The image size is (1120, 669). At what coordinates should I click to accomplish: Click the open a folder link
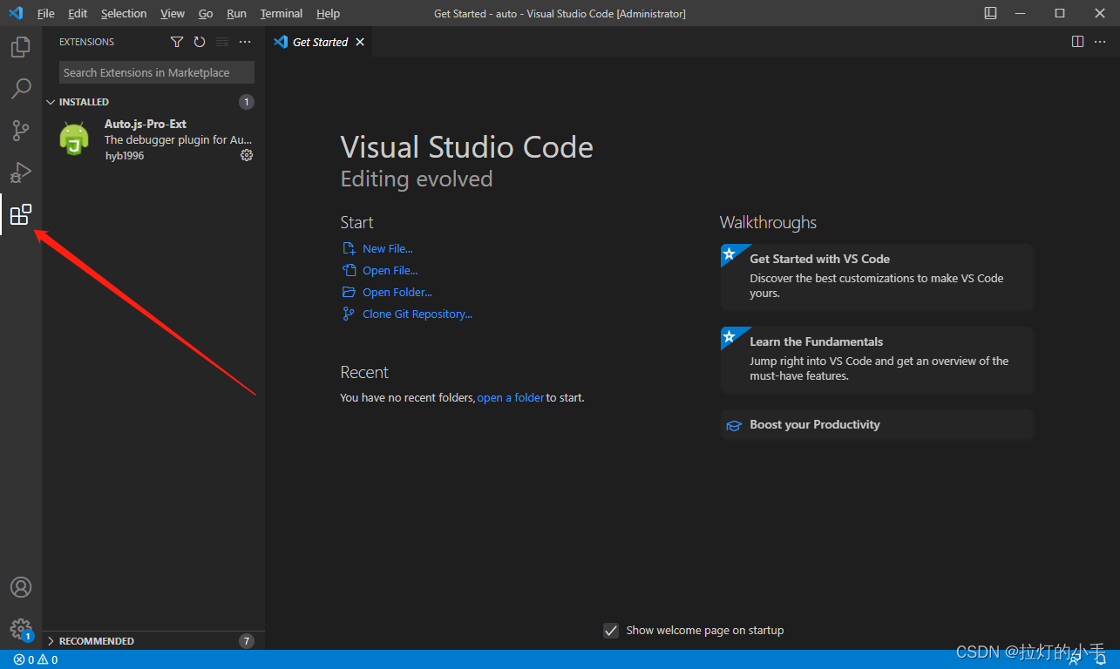point(511,398)
